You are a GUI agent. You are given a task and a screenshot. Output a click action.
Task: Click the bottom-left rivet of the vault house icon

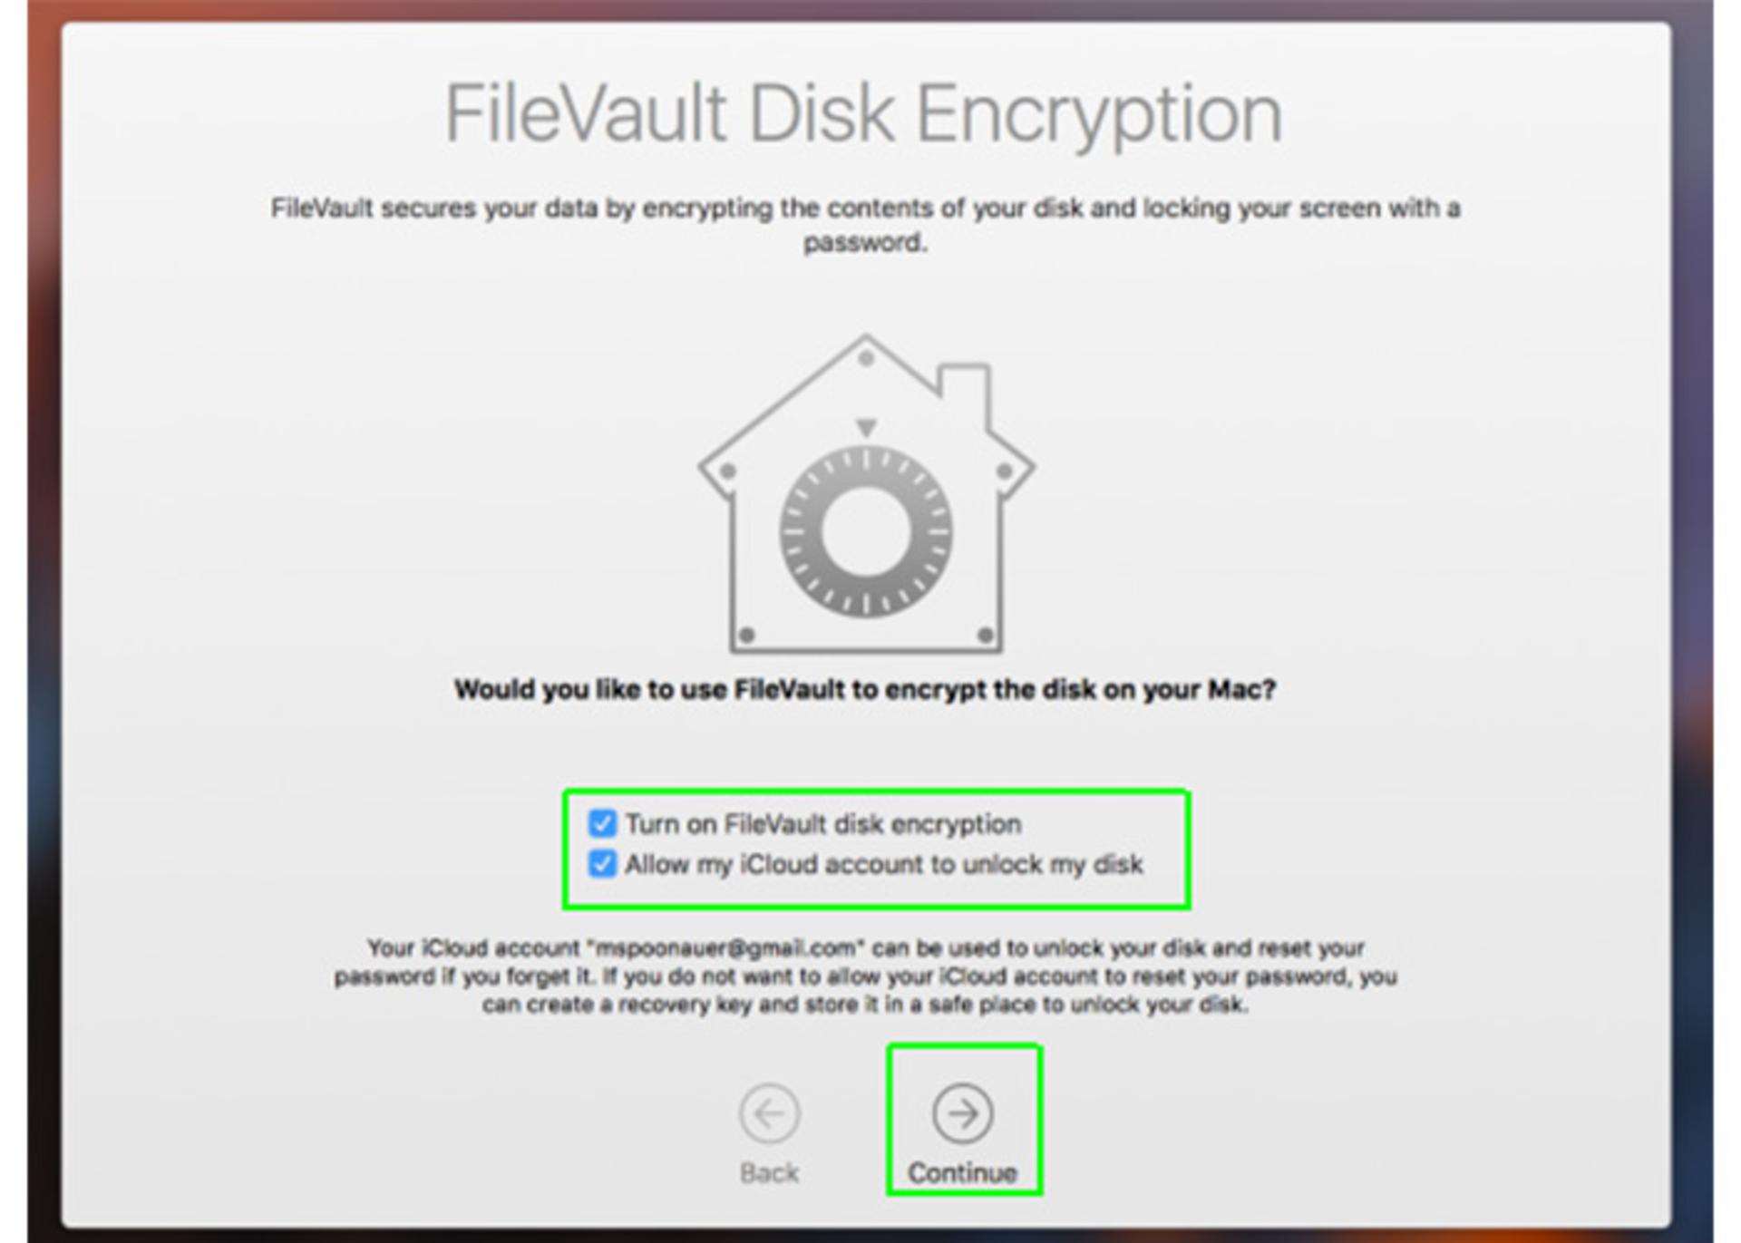[x=747, y=635]
